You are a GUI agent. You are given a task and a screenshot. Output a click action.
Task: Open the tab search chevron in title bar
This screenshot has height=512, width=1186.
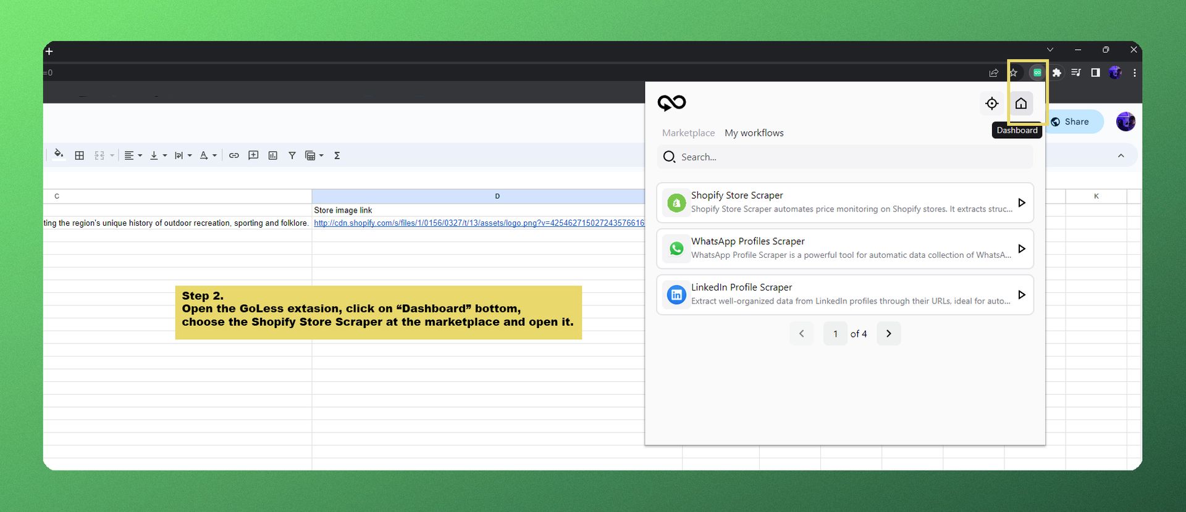[x=1050, y=49]
